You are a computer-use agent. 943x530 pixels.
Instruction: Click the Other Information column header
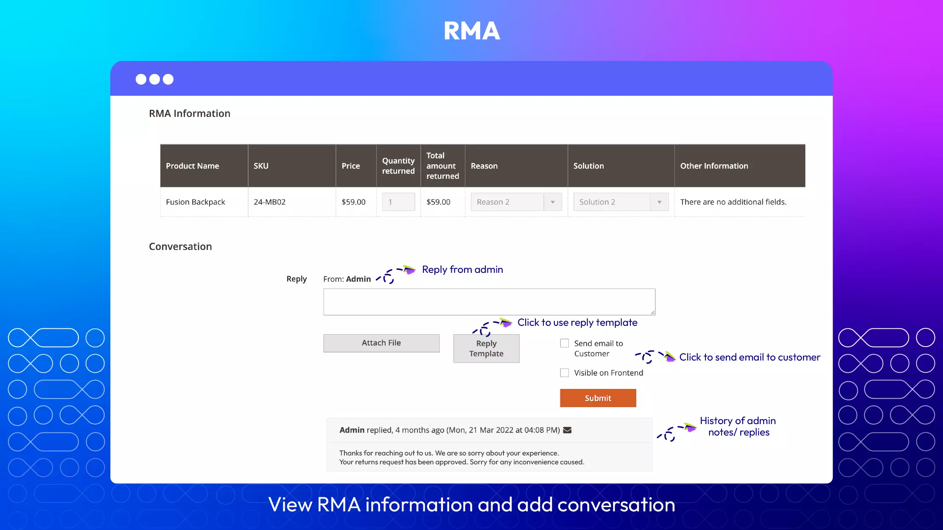pyautogui.click(x=740, y=166)
